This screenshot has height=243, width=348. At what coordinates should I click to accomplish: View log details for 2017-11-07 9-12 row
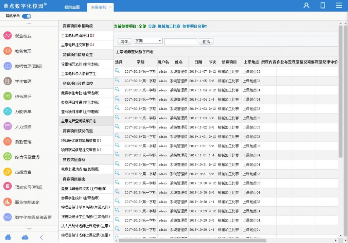(x=117, y=71)
